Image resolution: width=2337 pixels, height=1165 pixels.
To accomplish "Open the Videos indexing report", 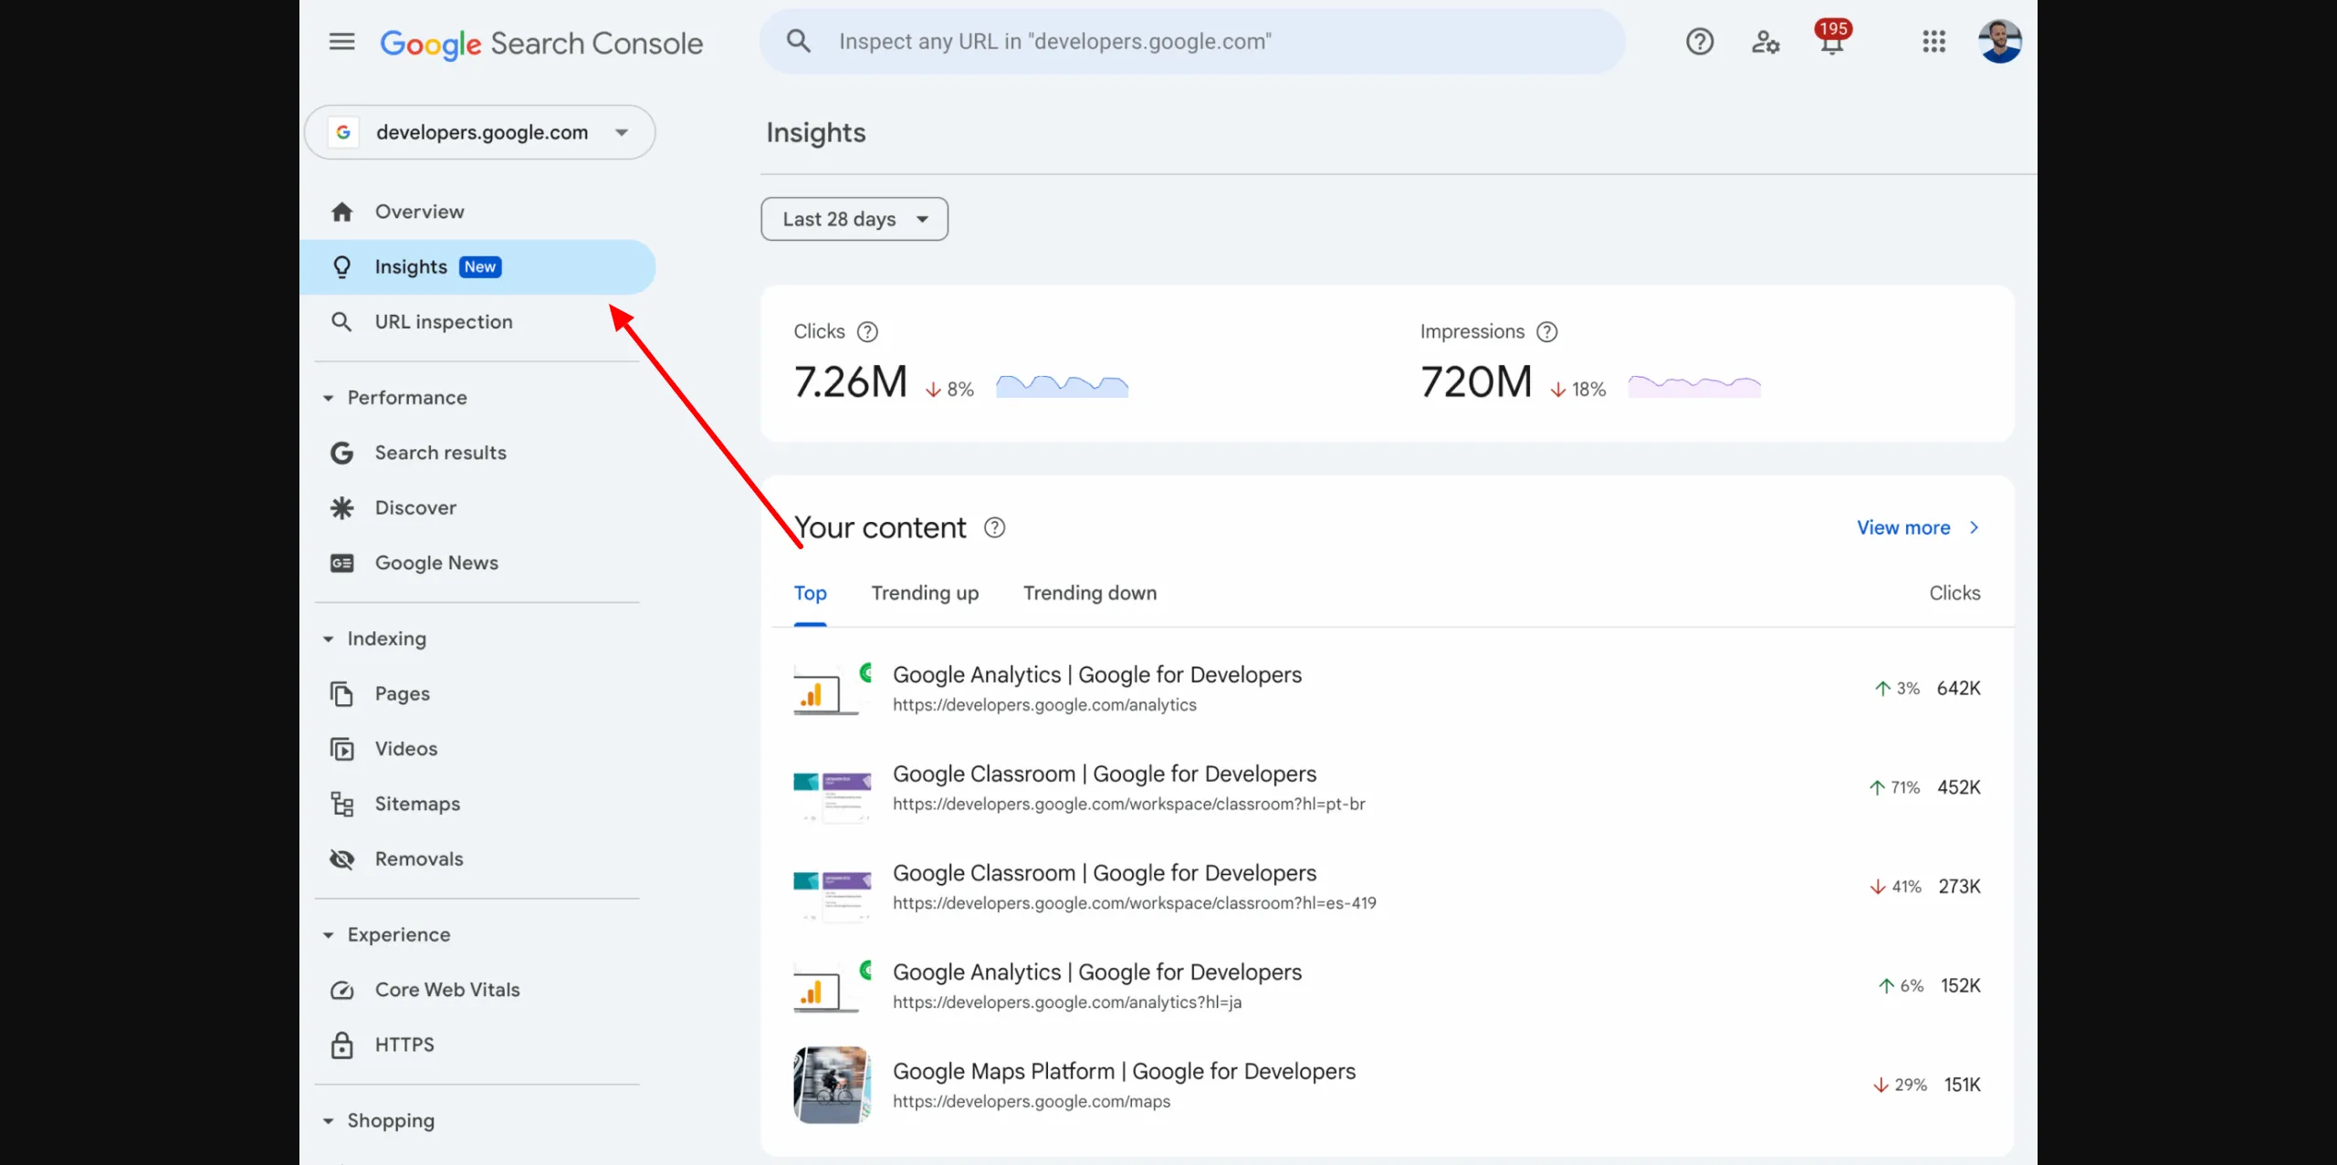I will point(477,749).
